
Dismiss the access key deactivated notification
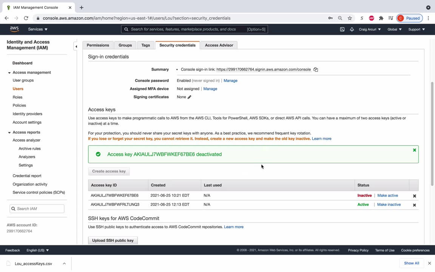click(414, 150)
